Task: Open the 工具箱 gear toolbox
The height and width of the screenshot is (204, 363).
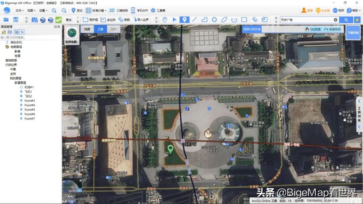Action: click(x=158, y=10)
